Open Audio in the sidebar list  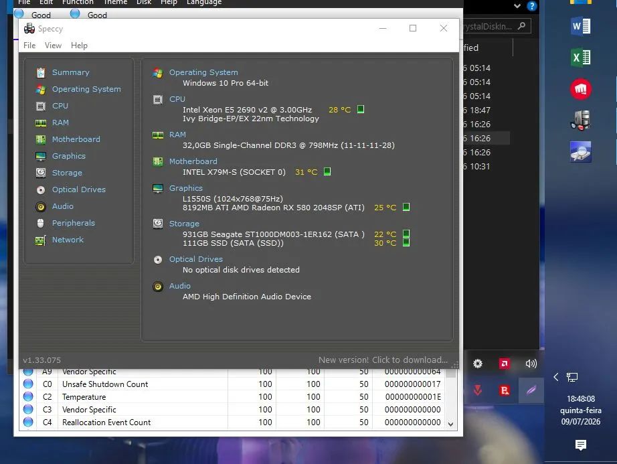click(x=62, y=206)
